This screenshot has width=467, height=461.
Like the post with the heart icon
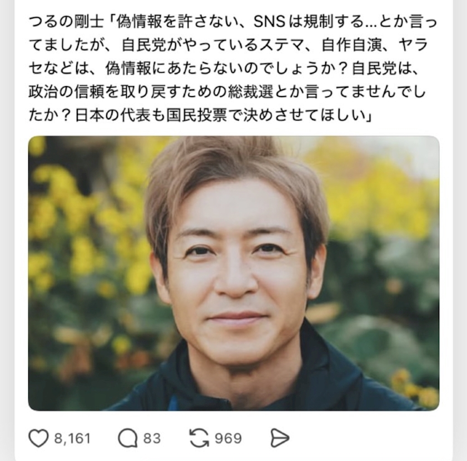coord(38,438)
